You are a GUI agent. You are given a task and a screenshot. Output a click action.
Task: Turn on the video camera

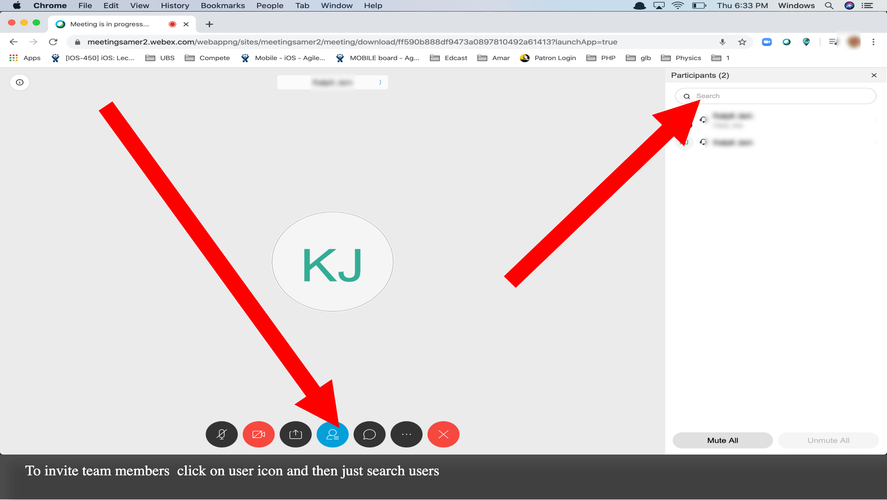[258, 434]
